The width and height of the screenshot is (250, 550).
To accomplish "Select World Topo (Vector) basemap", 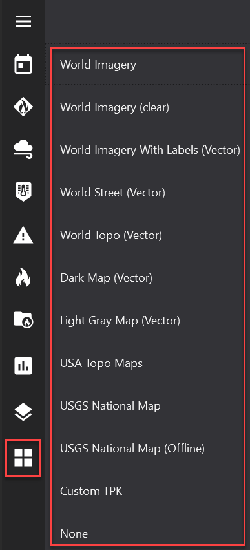I will (x=111, y=235).
